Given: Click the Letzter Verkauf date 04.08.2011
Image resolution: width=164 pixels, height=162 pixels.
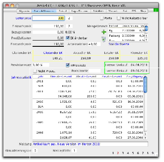Looking at the screenshot, I should tap(139, 65).
